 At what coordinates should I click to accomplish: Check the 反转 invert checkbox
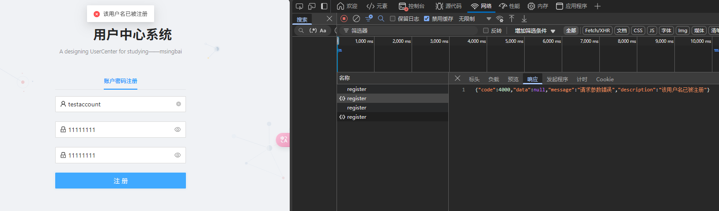pos(486,30)
